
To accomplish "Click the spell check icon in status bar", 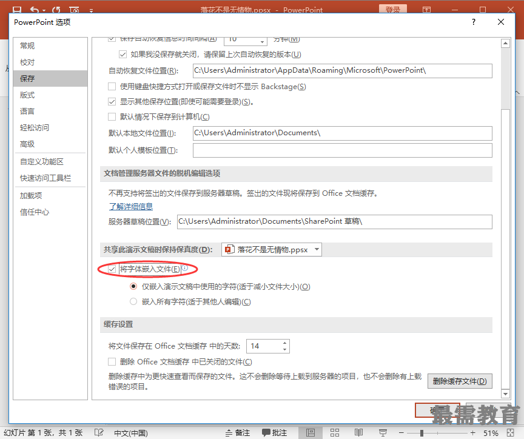I will click(99, 433).
